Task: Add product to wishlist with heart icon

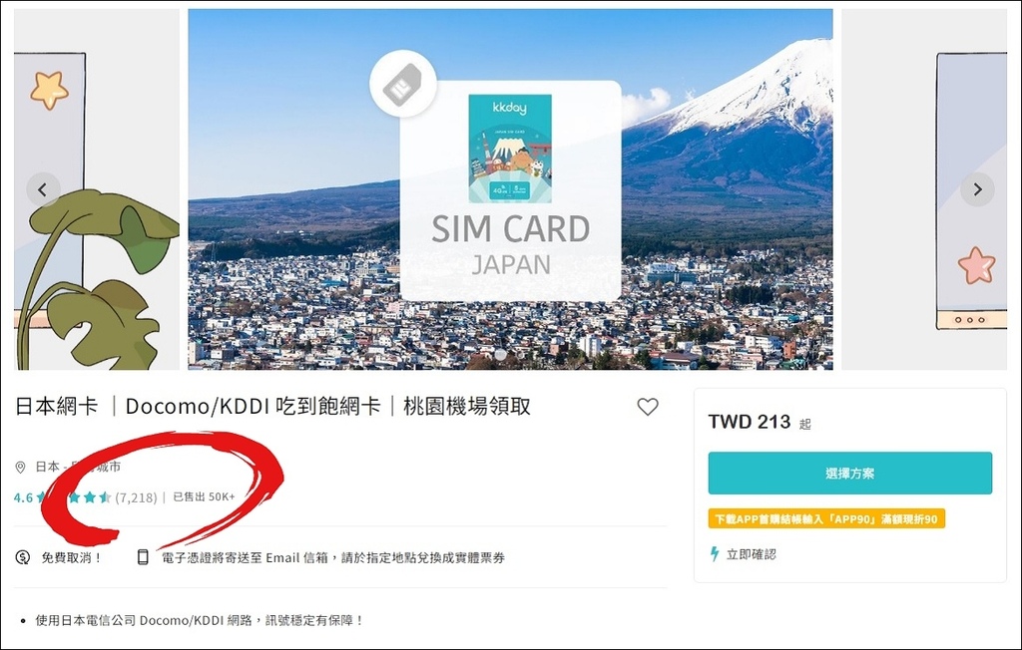Action: 647,407
